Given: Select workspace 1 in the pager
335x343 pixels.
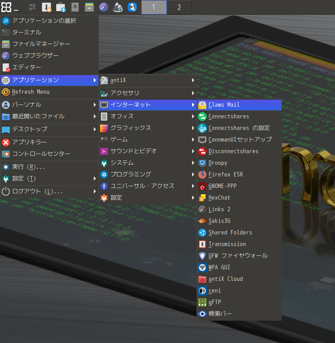Looking at the screenshot, I should (154, 7).
